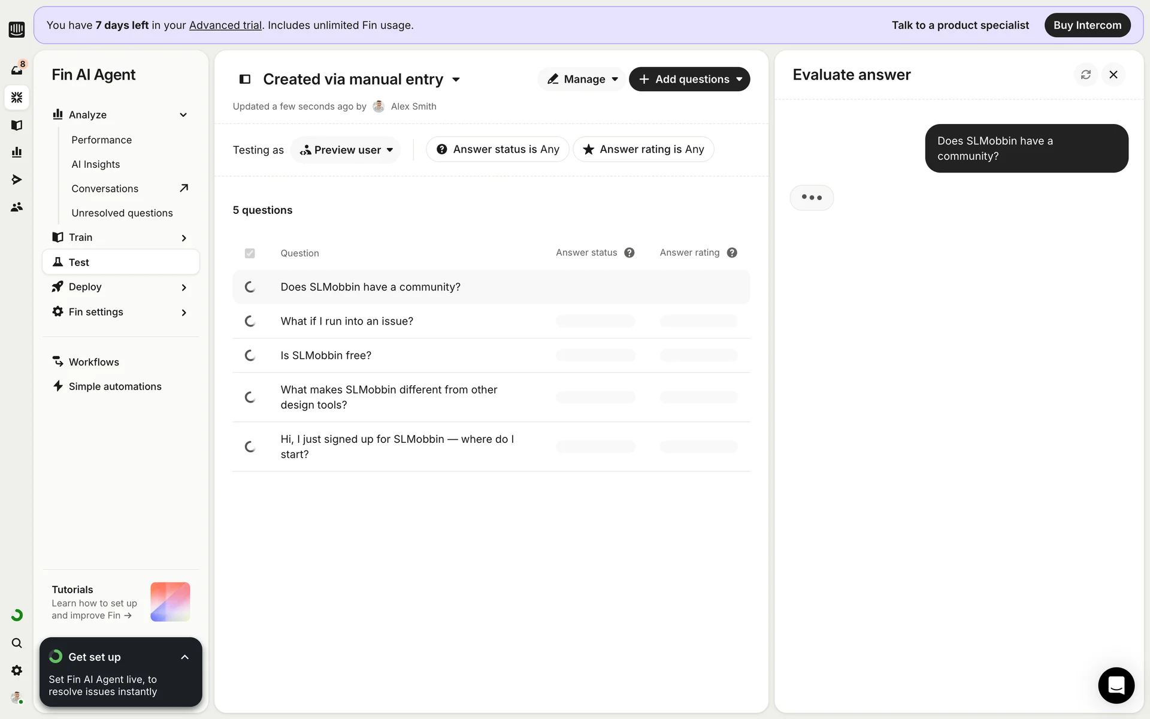Toggle the sidebar panel icon beside title
The width and height of the screenshot is (1150, 719).
tap(245, 79)
